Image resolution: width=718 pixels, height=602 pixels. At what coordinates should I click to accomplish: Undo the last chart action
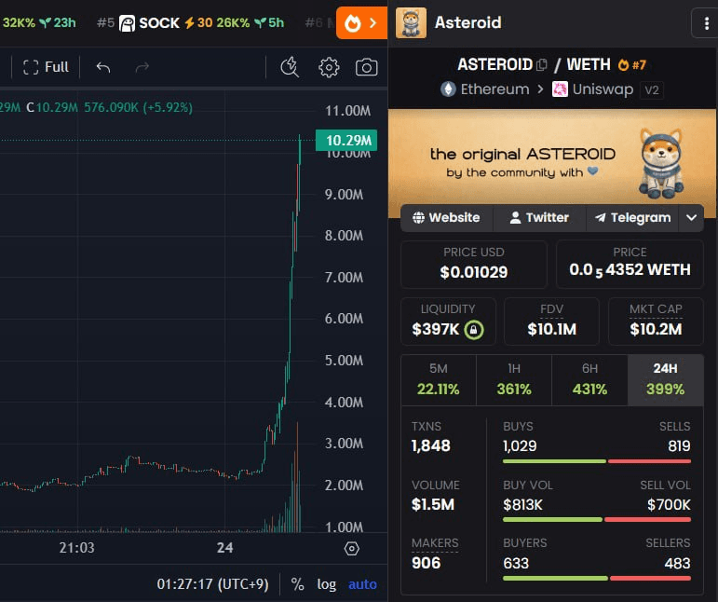tap(103, 67)
